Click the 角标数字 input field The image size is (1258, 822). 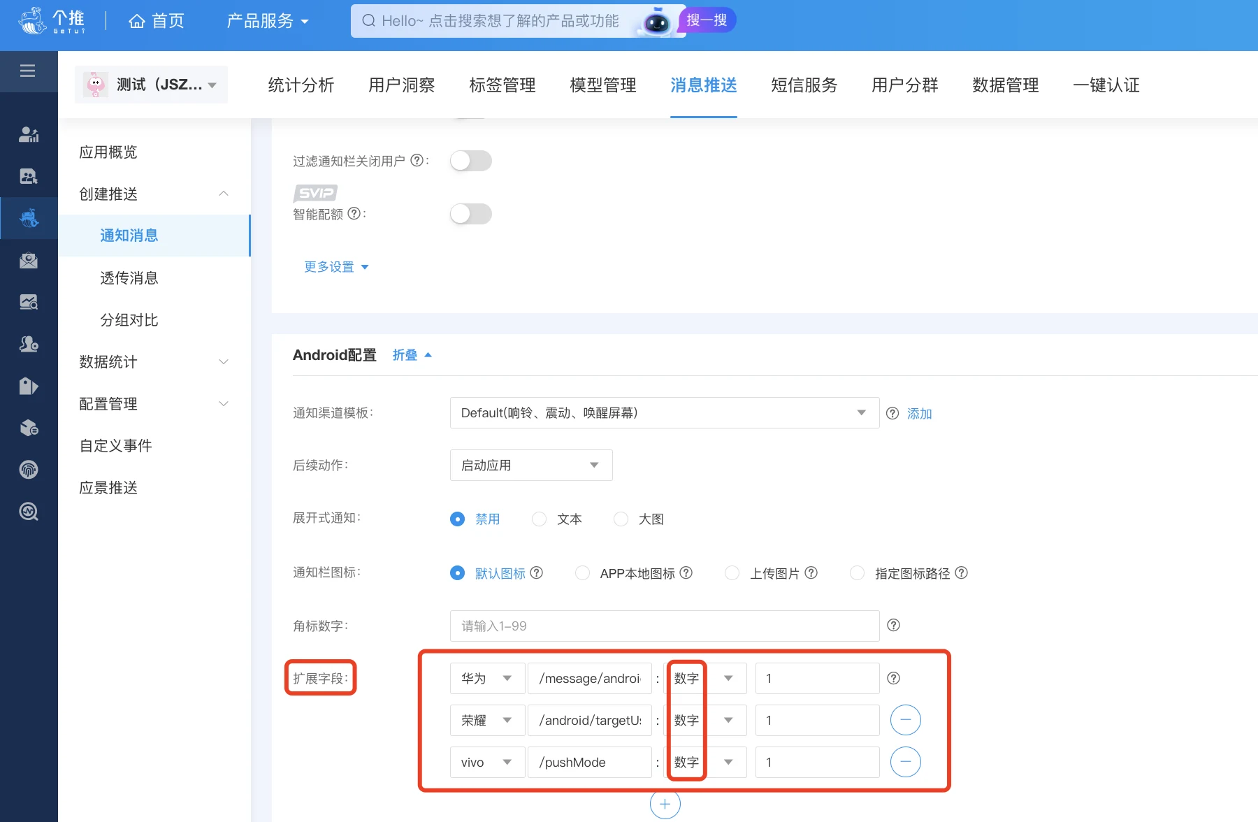coord(665,626)
